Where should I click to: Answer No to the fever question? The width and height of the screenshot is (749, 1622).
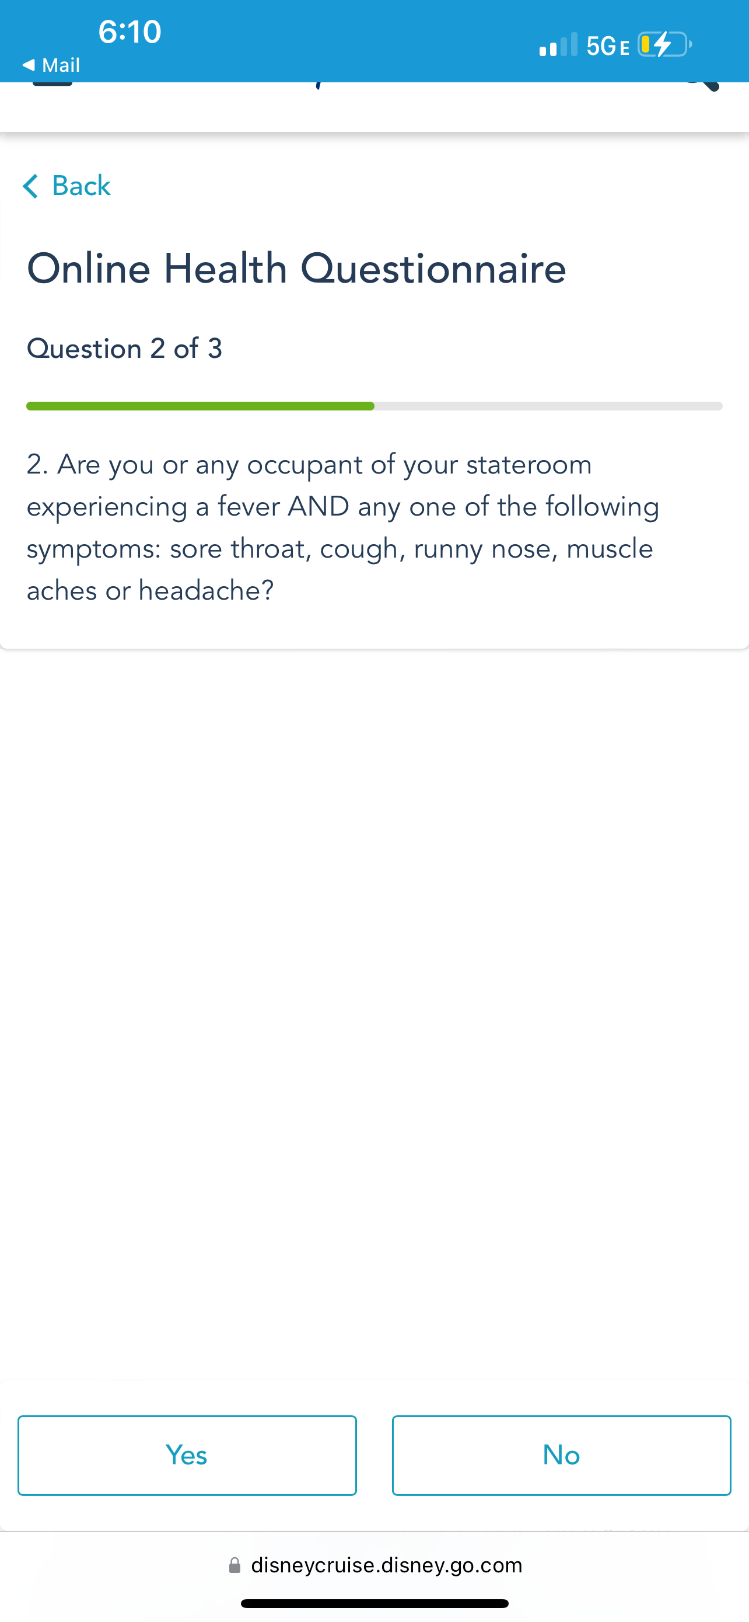point(562,1455)
